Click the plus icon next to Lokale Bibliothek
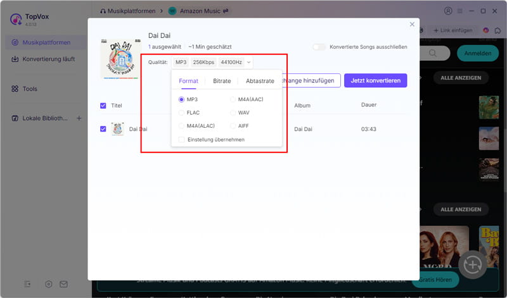 click(79, 118)
